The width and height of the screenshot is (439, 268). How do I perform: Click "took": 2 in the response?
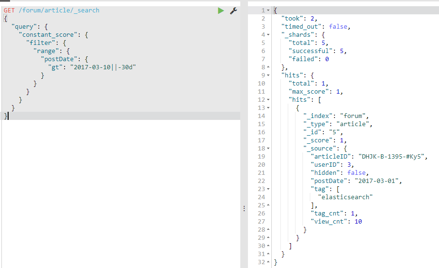point(299,19)
